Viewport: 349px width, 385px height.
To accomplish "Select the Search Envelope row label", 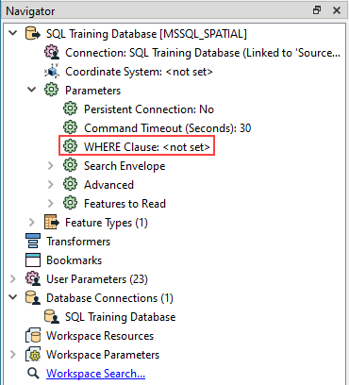I will point(125,166).
